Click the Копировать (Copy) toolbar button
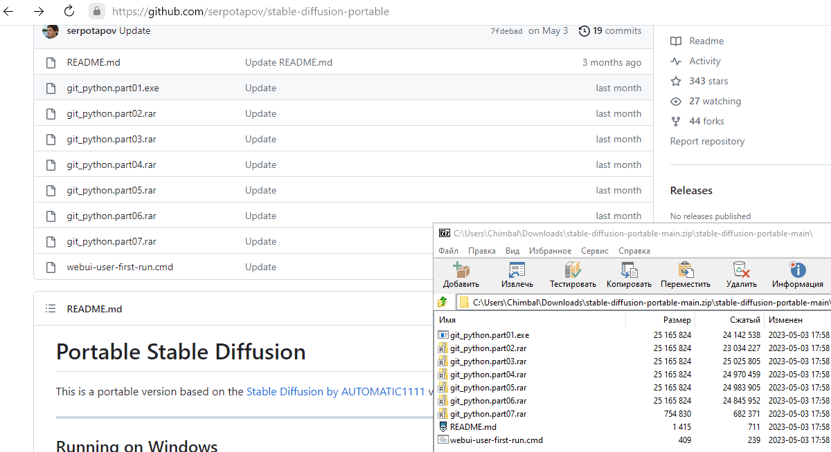This screenshot has width=831, height=452. (629, 275)
